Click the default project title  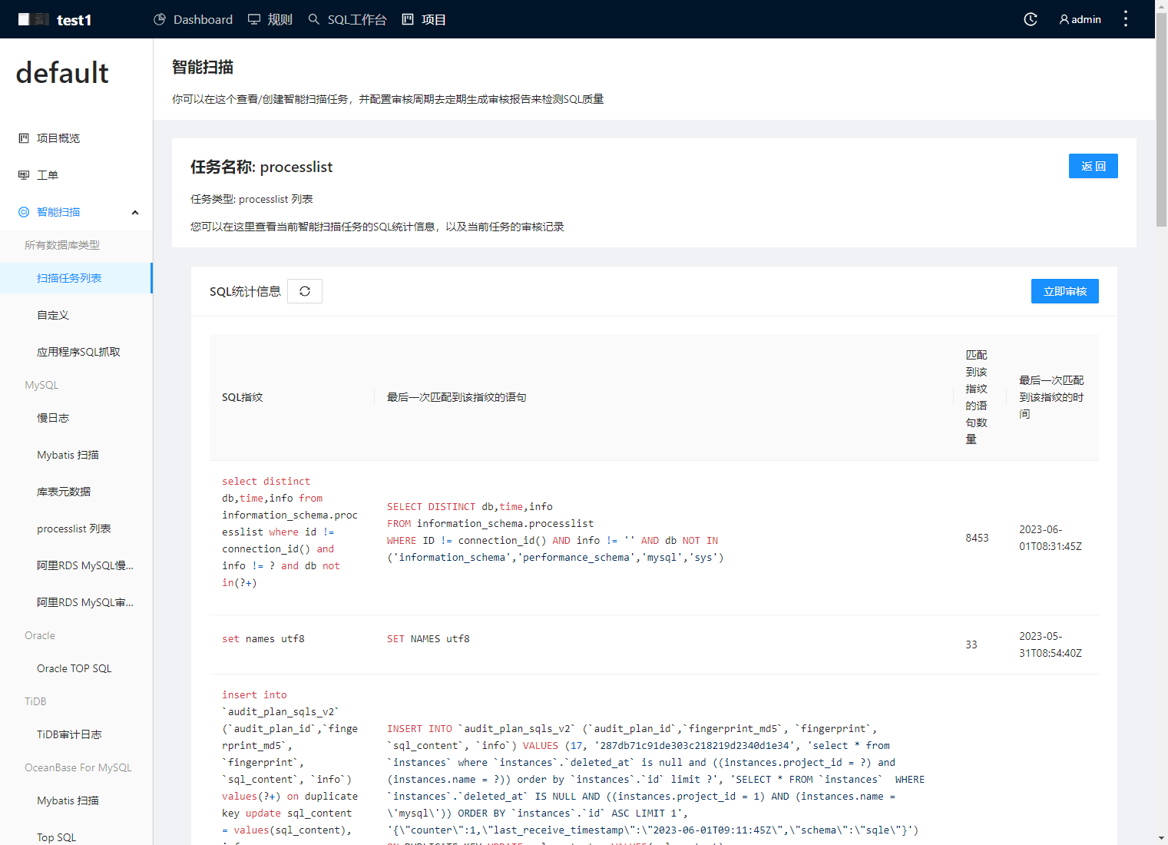62,73
